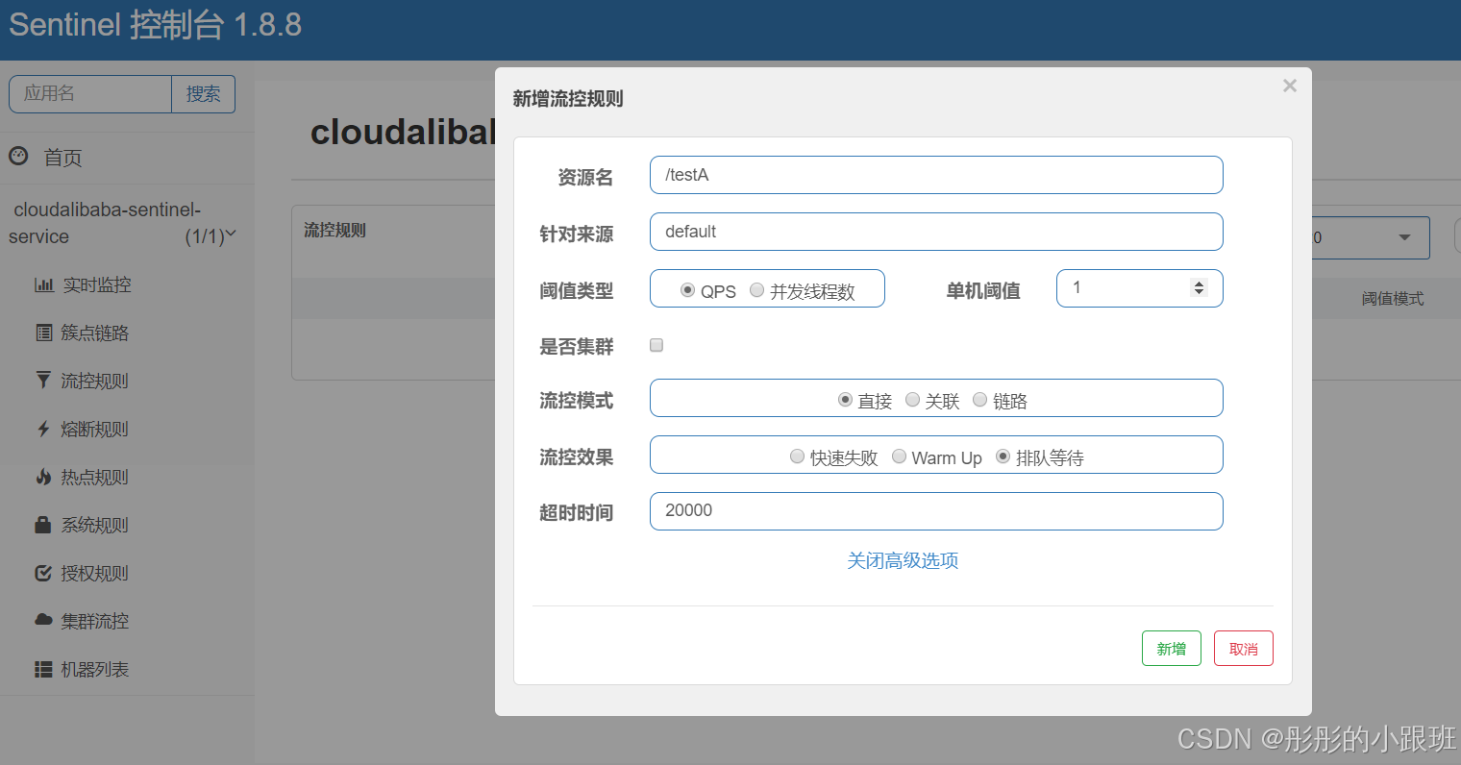The width and height of the screenshot is (1461, 765).
Task: Choose 链路 flow control mode
Action: 979,400
